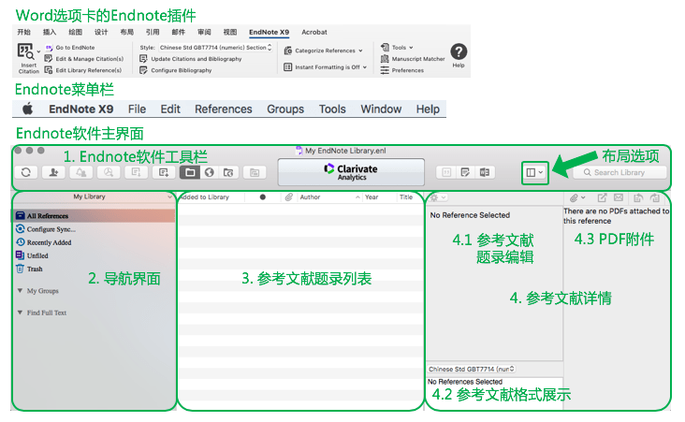Click Configure Bibliography

(x=181, y=70)
